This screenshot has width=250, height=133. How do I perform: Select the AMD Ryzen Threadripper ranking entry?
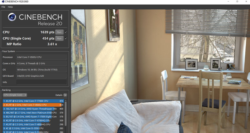point(33,109)
